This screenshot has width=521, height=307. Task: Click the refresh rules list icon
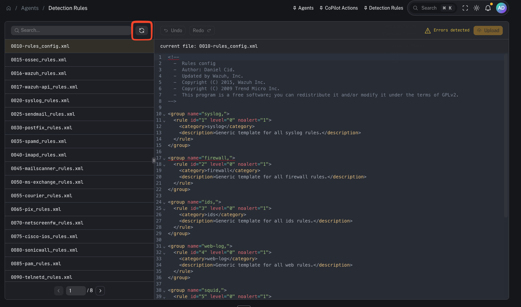tap(142, 31)
